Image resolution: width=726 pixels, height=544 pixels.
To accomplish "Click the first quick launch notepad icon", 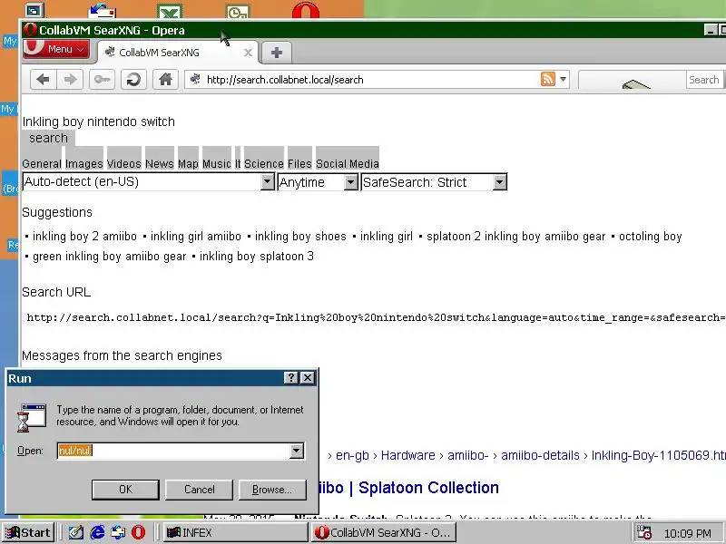I will click(76, 532).
